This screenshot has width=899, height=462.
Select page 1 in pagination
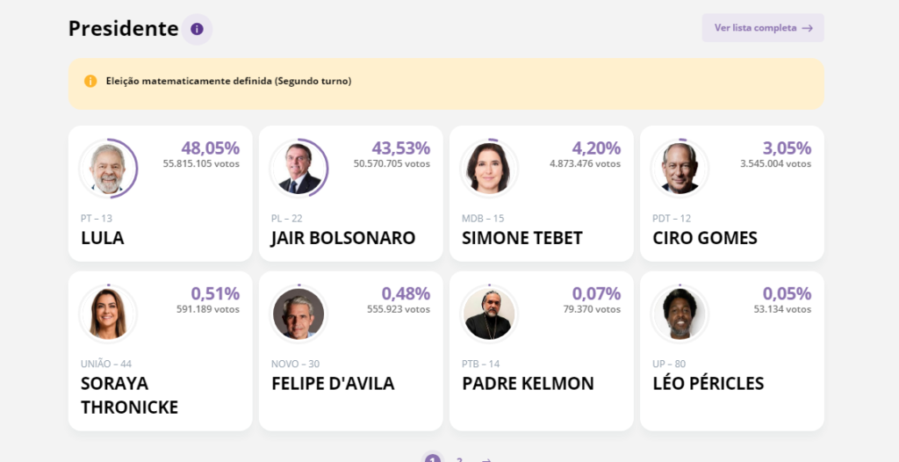[432, 459]
